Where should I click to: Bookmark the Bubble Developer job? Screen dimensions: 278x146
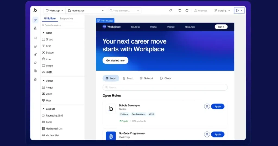tap(207, 106)
